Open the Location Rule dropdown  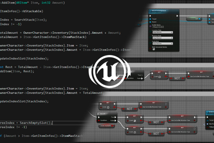click(163, 32)
